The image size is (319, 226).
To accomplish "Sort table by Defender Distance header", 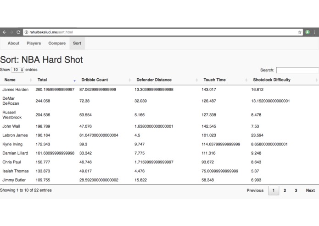I will tap(167, 80).
